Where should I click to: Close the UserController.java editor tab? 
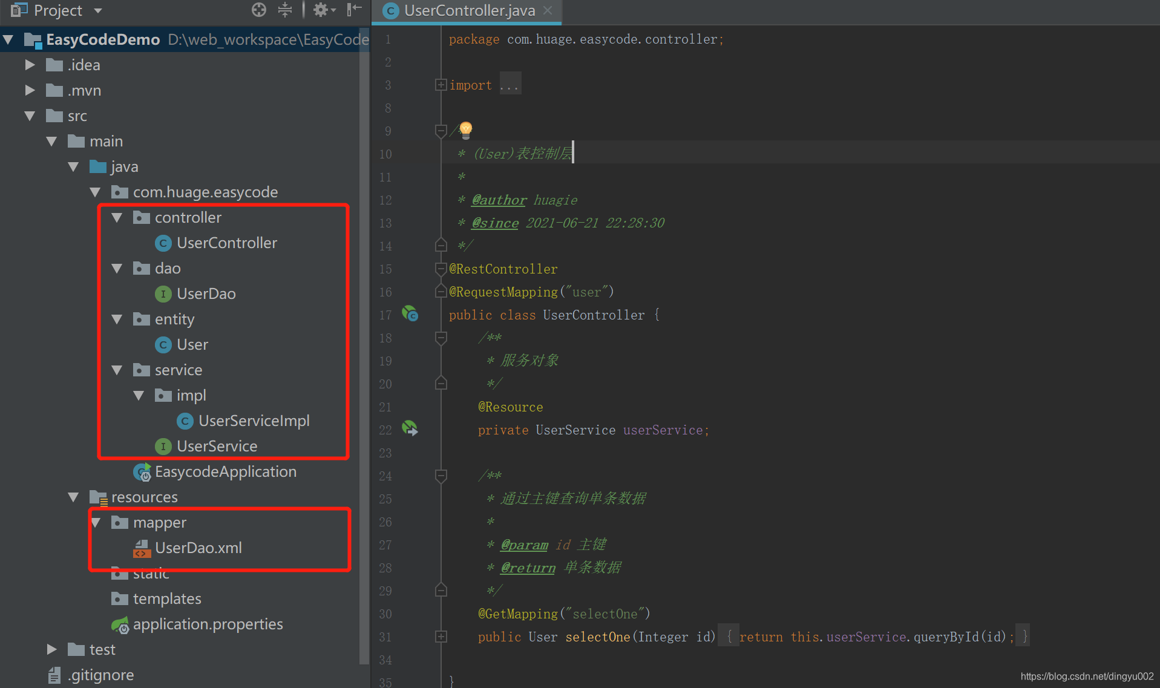tap(548, 10)
